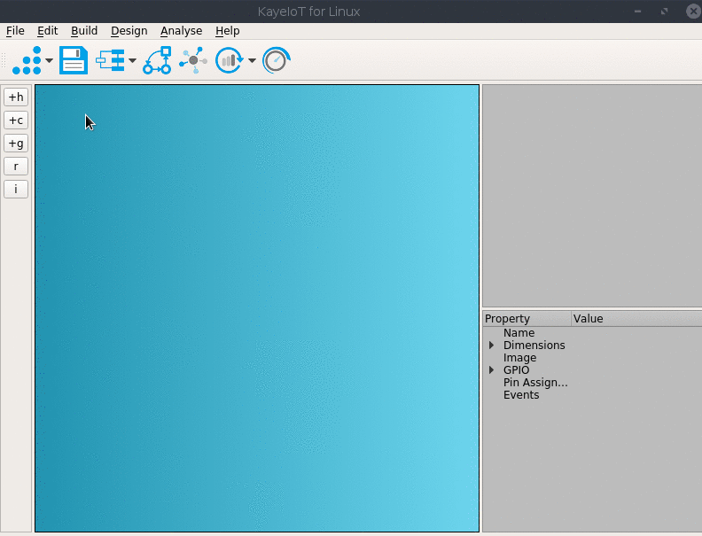702x536 pixels.
Task: Open dropdown arrow beside block diagram icon
Action: coord(133,60)
